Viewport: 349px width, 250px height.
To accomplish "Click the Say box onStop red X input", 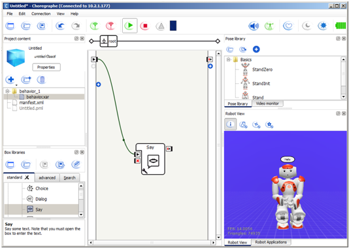I will coord(137,160).
